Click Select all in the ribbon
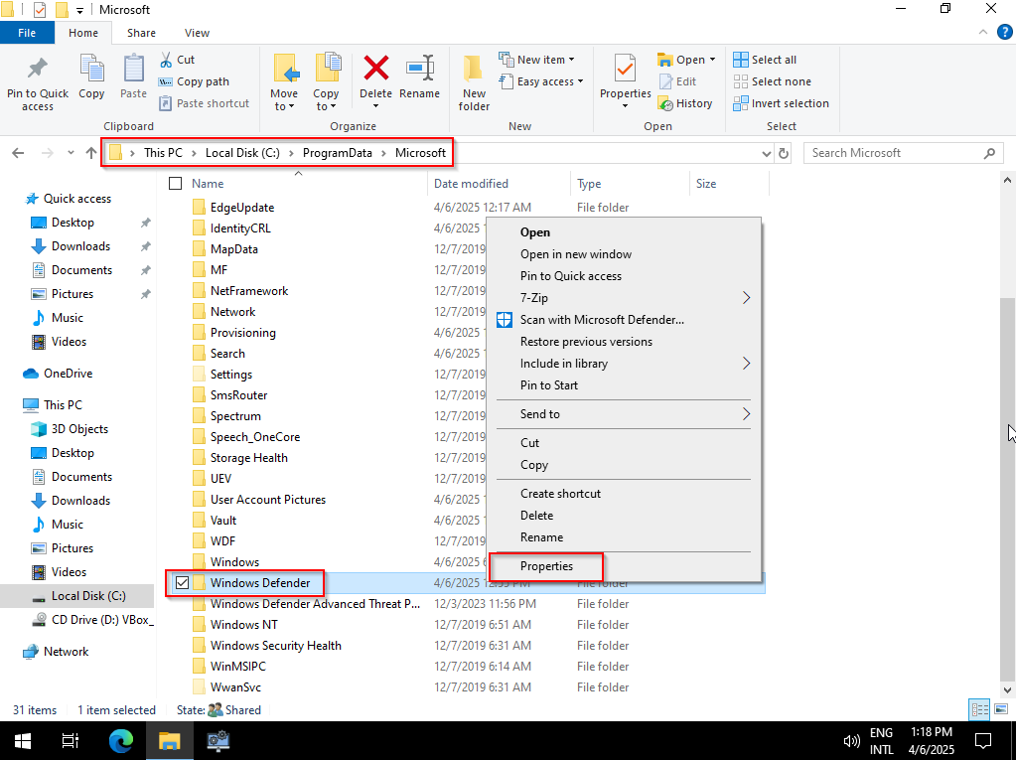 (x=765, y=60)
